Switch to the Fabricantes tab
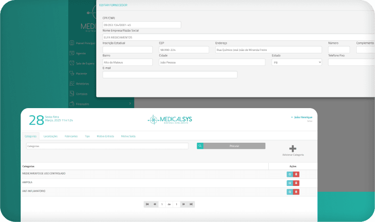The width and height of the screenshot is (375, 222). pos(71,136)
